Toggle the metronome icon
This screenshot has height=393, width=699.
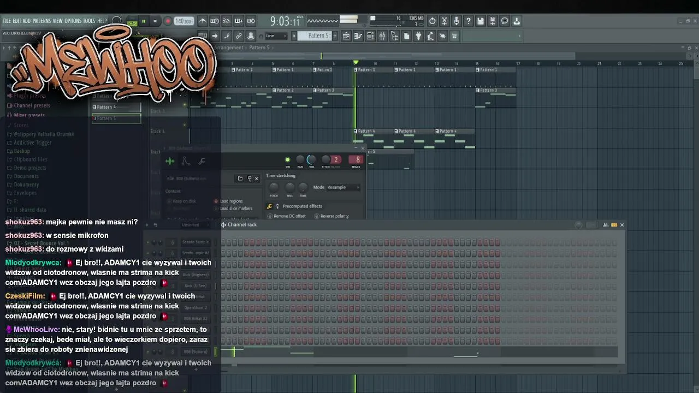point(203,21)
